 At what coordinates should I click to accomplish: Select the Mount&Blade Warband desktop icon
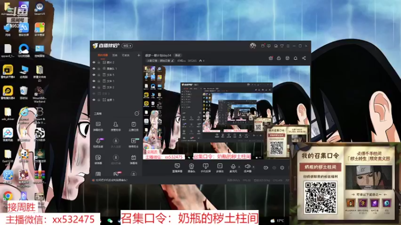tap(39, 94)
